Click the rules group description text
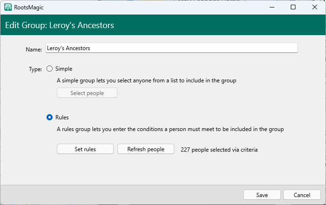Screen dimensions: 326x205 pyautogui.click(x=170, y=129)
